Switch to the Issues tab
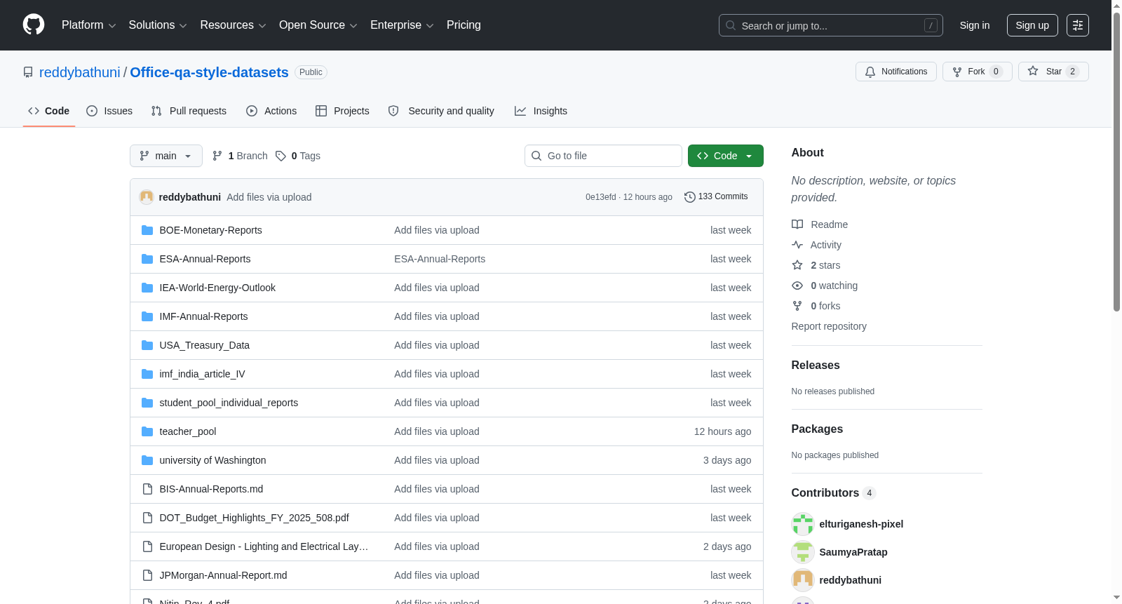The width and height of the screenshot is (1122, 604). pyautogui.click(x=109, y=111)
